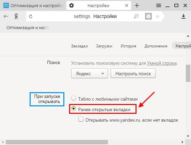Switch to the История section
Screen dimensions: 191x145
click(x=128, y=46)
